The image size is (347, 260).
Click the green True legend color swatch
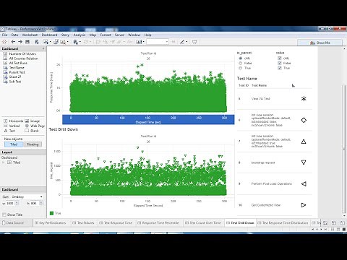[x=51, y=213]
